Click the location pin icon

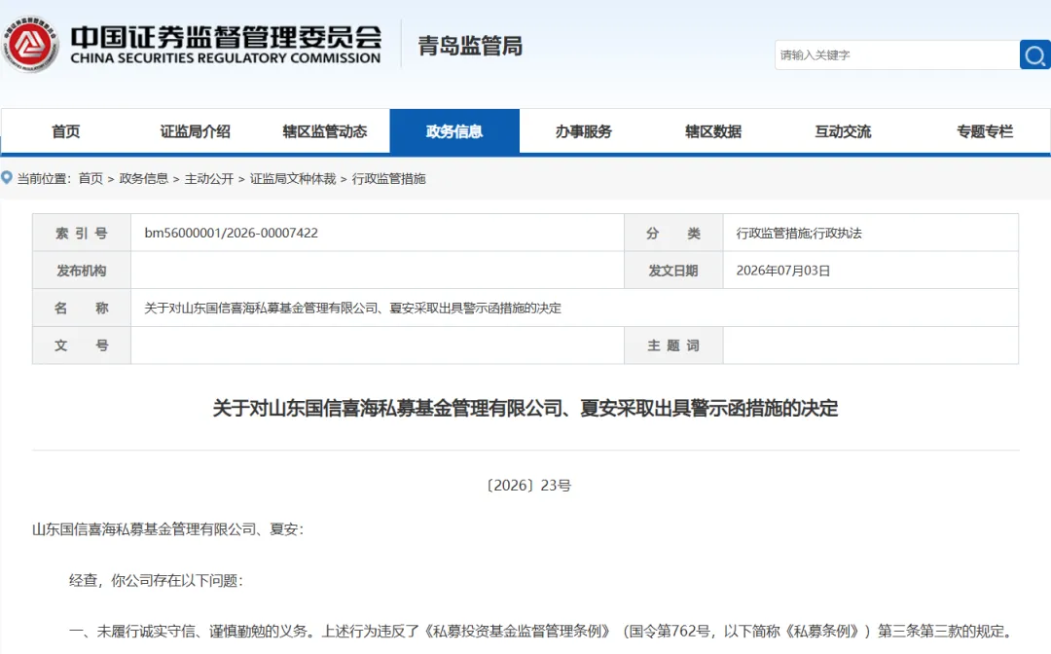point(7,177)
